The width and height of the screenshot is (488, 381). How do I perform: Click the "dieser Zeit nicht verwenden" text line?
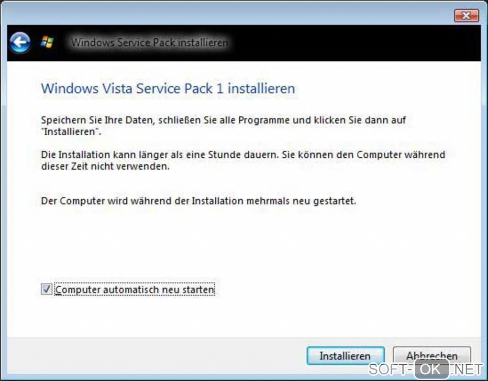105,167
